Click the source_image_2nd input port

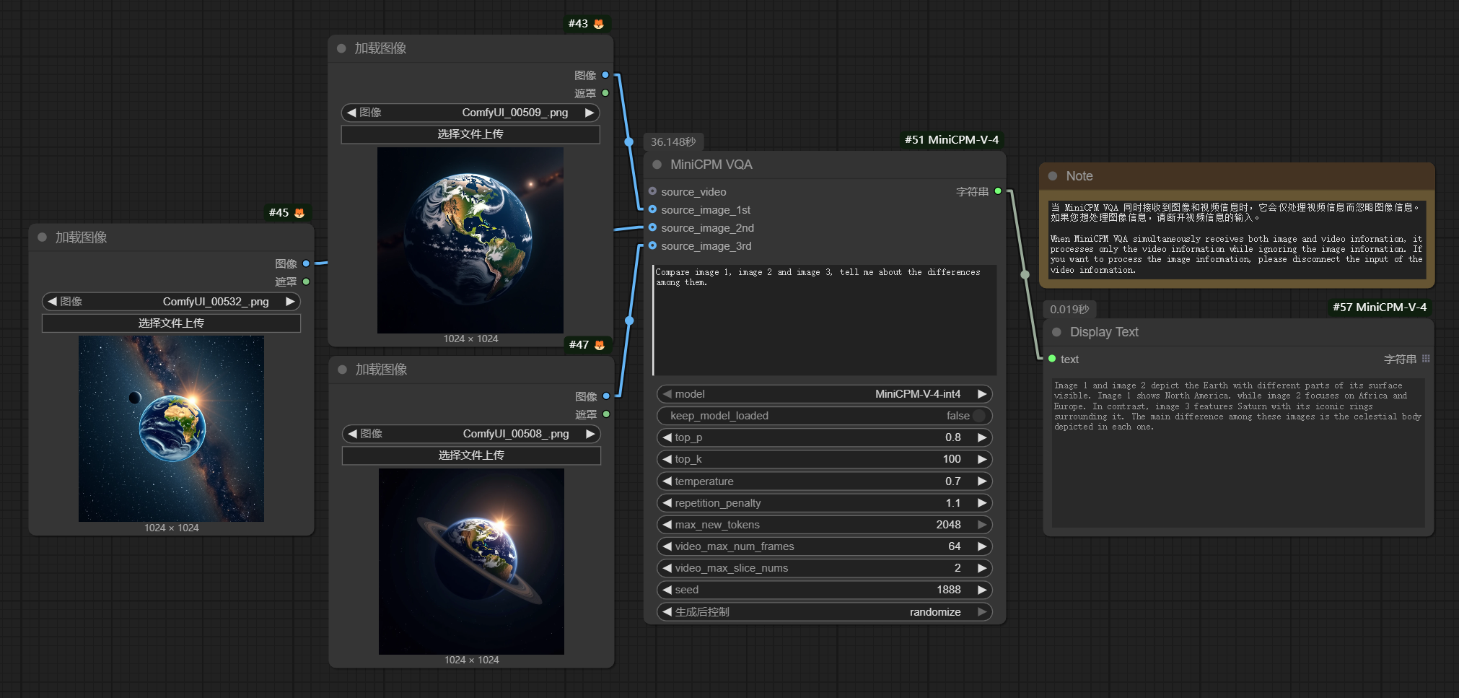tap(652, 227)
